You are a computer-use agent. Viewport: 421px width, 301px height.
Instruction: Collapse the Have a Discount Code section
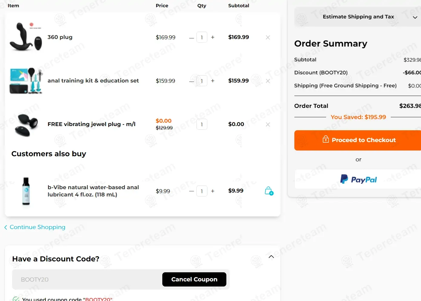pos(271,257)
